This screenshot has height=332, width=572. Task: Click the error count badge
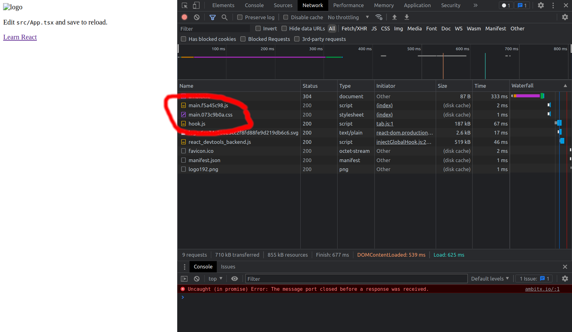coord(506,5)
